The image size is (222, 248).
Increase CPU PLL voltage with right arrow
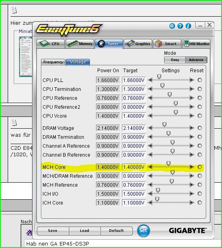[192, 80]
